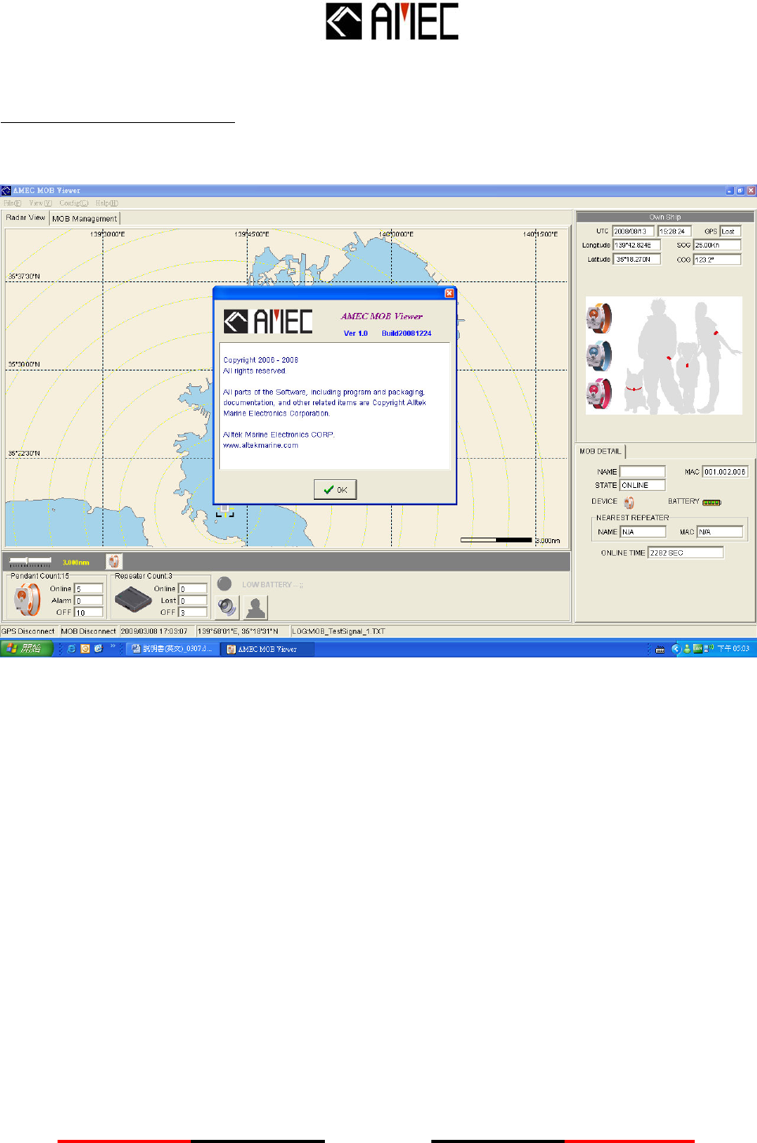
Task: Click the Own Ship panel header
Action: [x=665, y=217]
